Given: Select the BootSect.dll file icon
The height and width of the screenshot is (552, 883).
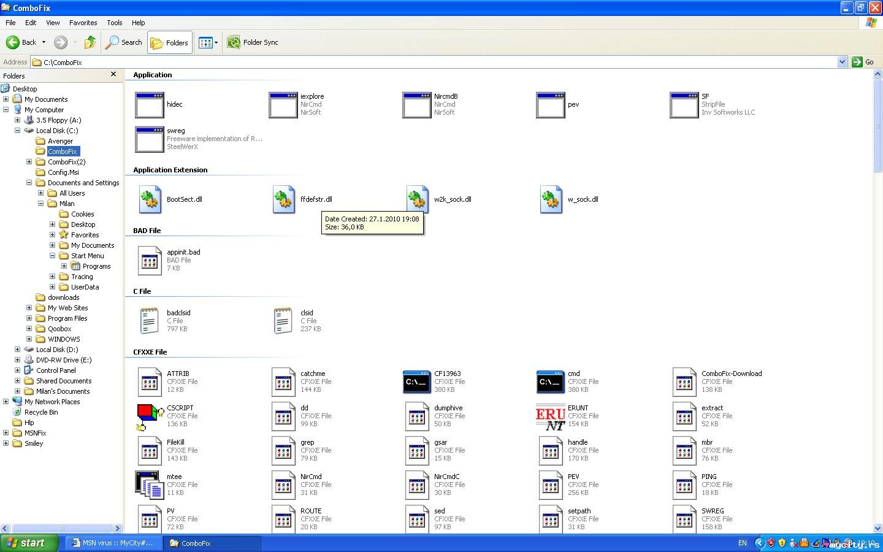Looking at the screenshot, I should (150, 200).
